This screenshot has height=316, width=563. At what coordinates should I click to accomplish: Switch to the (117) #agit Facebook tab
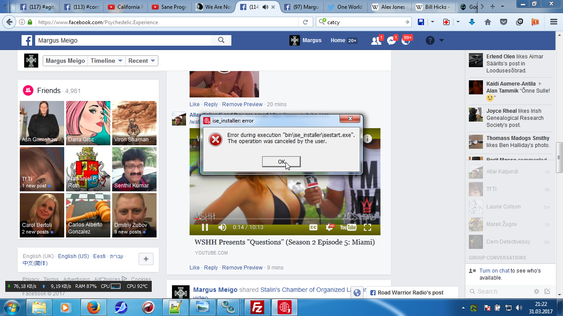tap(37, 7)
